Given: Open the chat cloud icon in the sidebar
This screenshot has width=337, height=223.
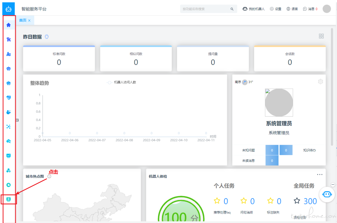Looking at the screenshot, I should (9, 141).
